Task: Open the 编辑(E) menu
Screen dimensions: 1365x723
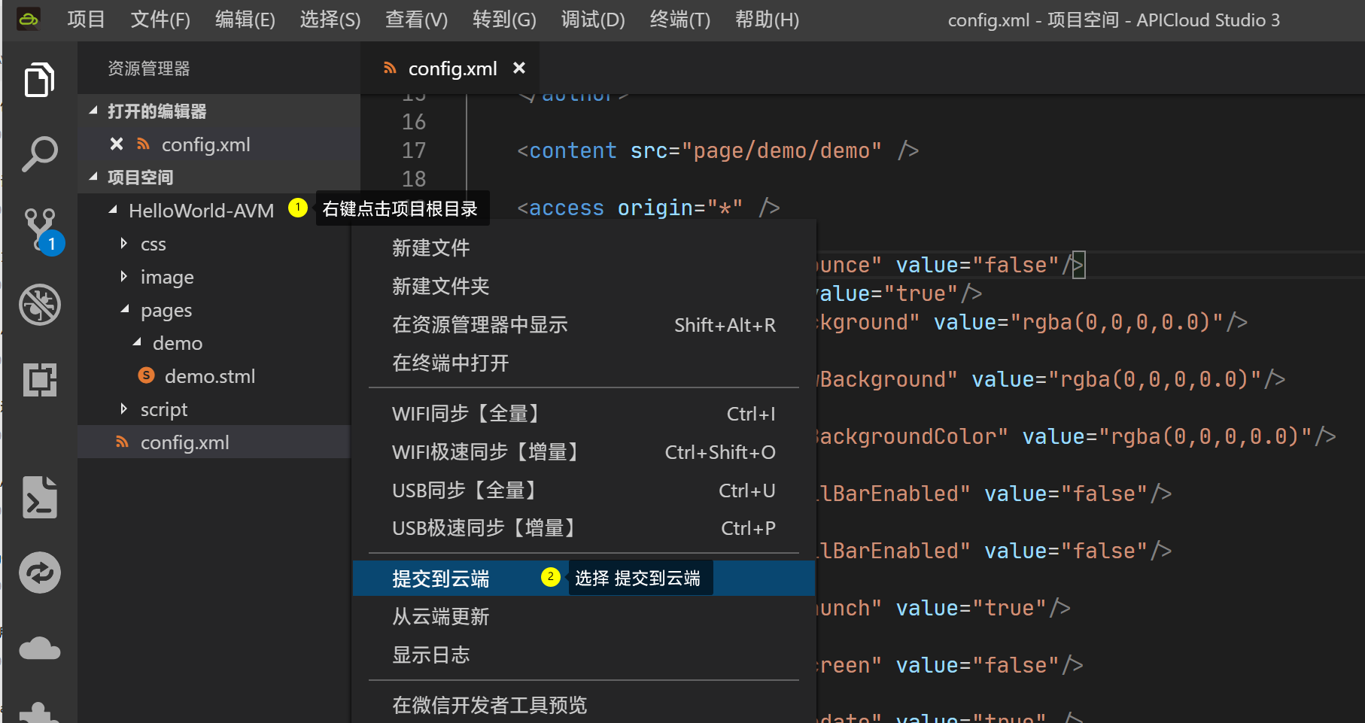Action: [245, 20]
